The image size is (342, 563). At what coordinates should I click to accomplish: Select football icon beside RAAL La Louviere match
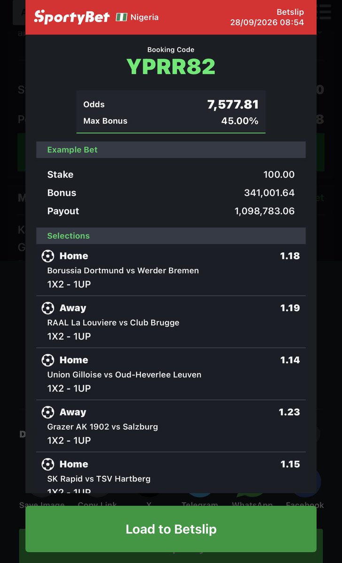coord(48,308)
